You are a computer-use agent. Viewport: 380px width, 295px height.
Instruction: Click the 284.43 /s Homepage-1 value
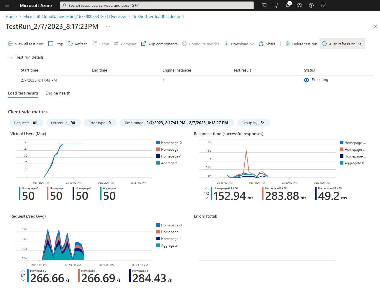coord(152,278)
